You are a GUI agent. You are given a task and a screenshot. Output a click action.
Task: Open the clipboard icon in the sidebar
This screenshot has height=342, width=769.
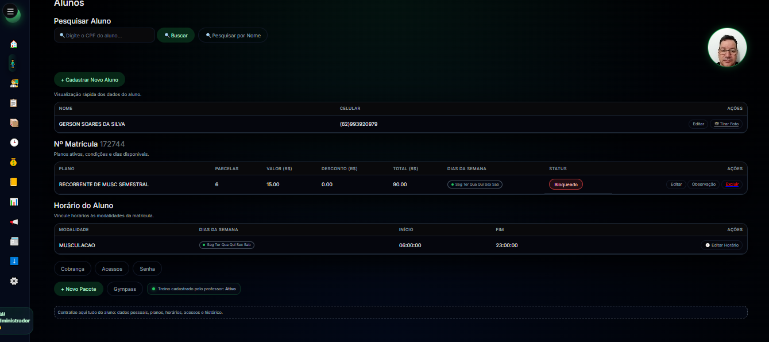[14, 103]
